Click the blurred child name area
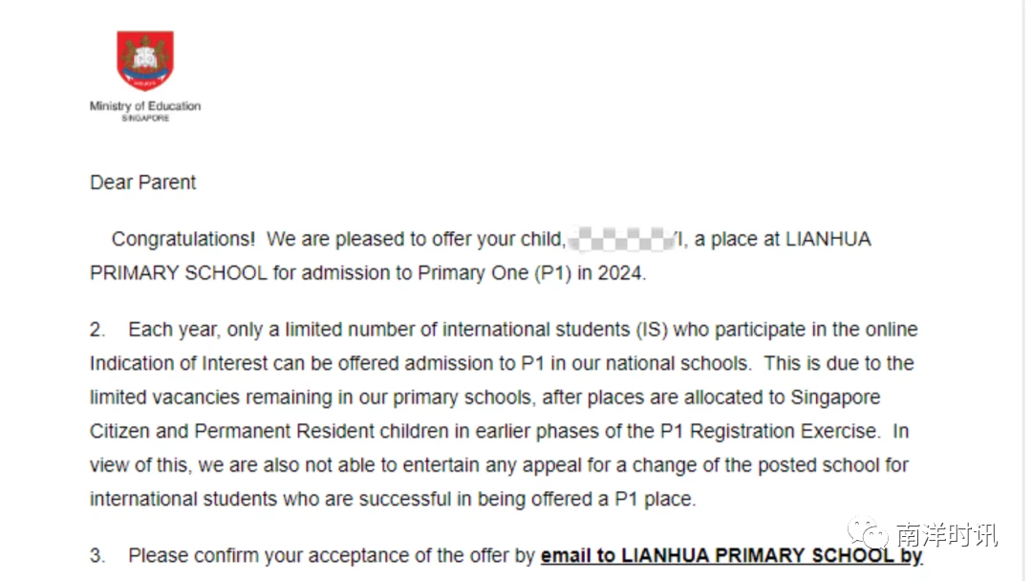Viewport: 1032px width, 581px height. (x=621, y=239)
